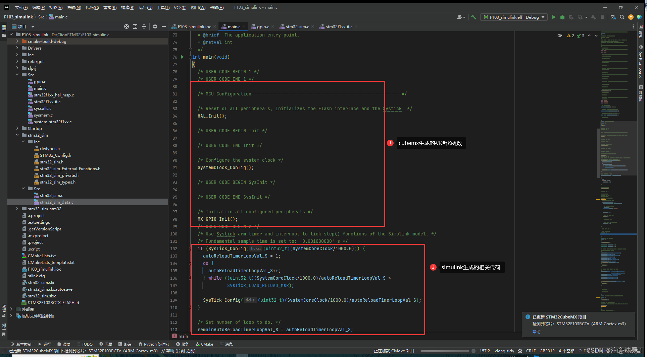Toggle fold marker at line 104
647x357 pixels.
point(190,263)
